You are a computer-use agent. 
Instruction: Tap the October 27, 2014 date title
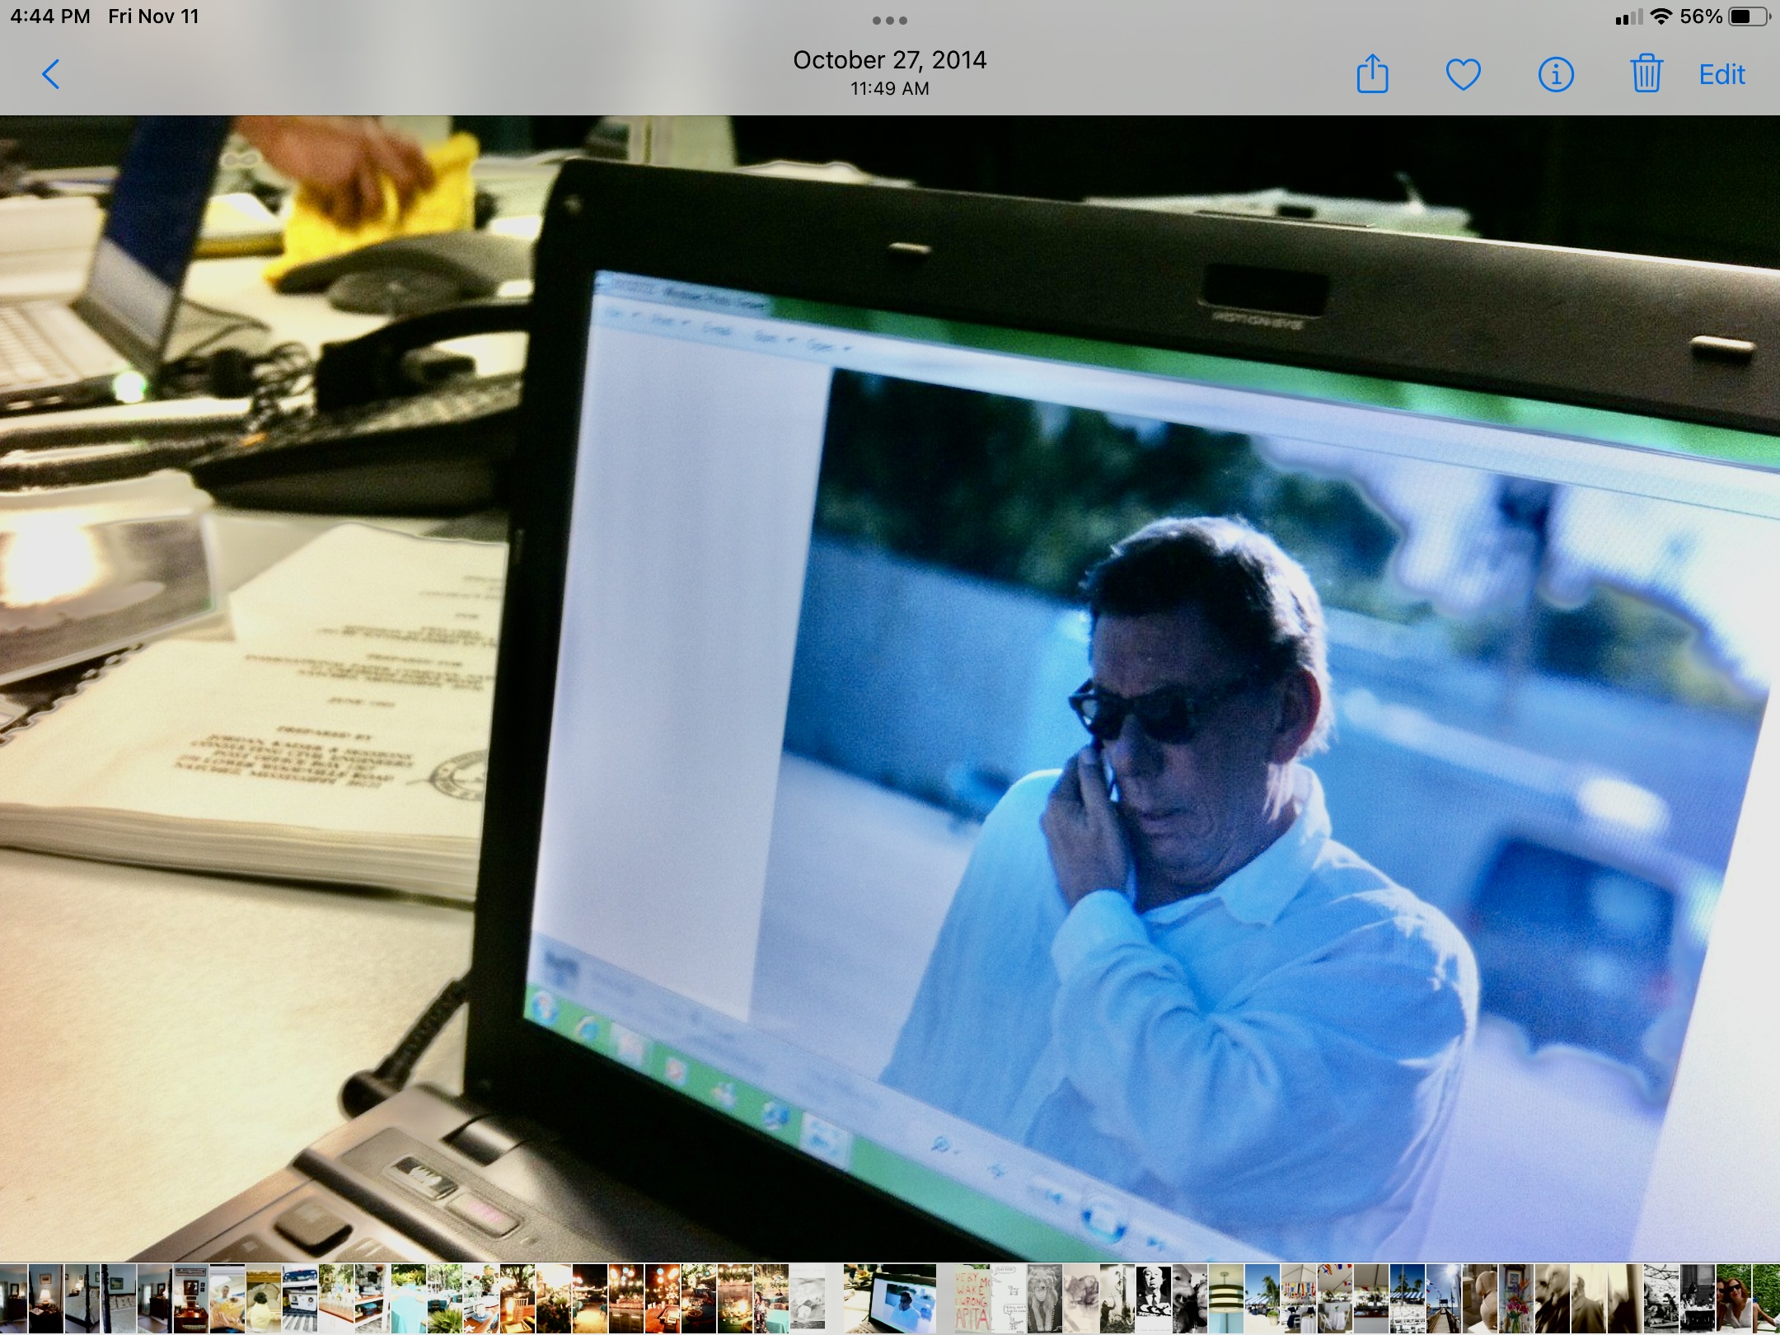tap(889, 60)
